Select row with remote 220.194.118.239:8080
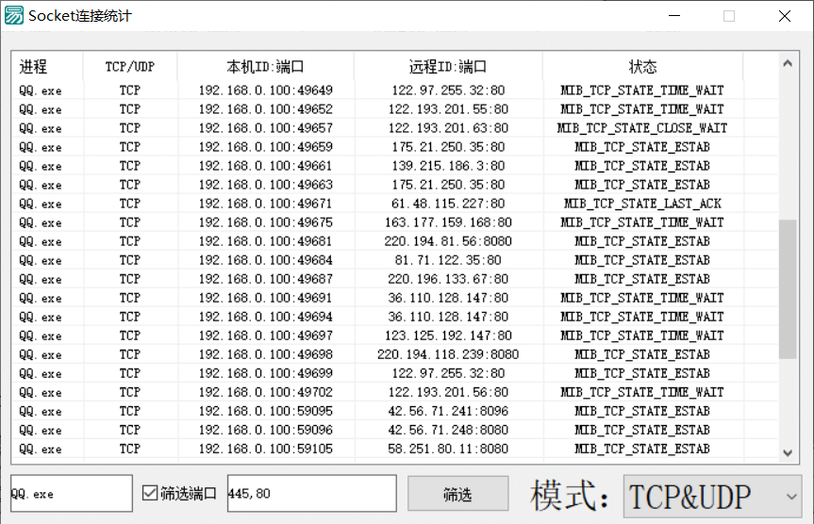 pyautogui.click(x=448, y=354)
